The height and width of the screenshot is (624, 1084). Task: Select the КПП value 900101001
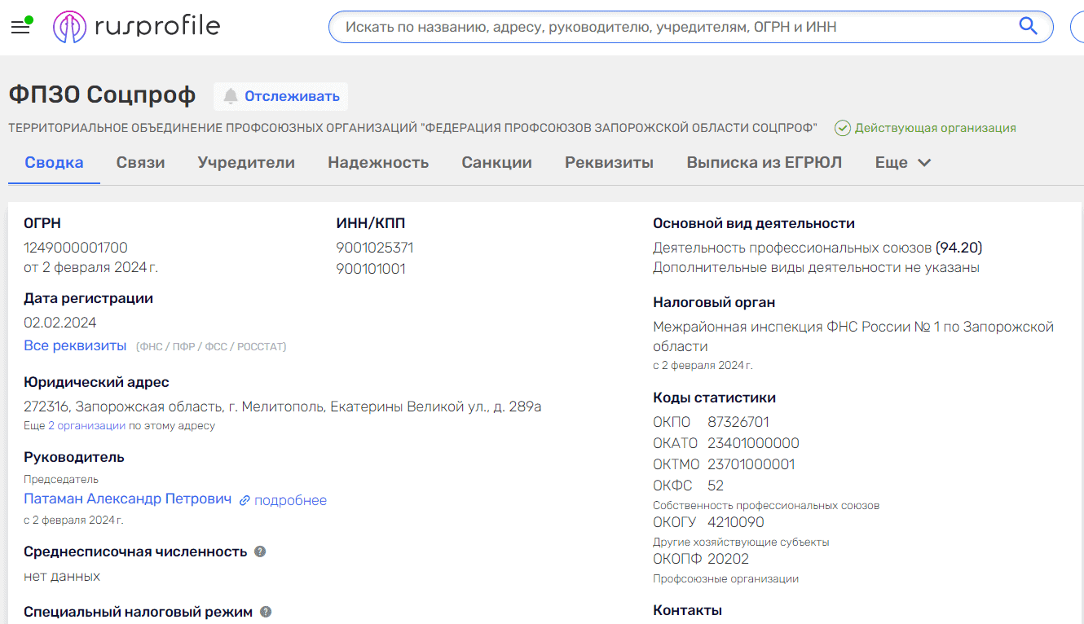coord(371,269)
